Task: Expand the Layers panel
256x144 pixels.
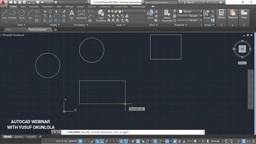Action: (120, 25)
